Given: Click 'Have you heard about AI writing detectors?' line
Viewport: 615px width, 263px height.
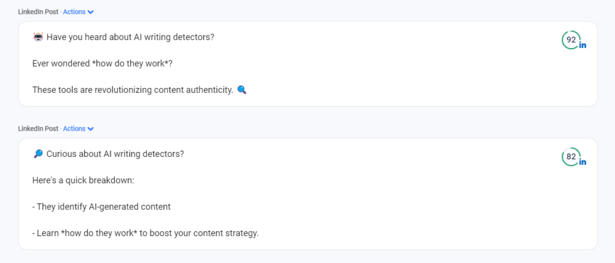Looking at the screenshot, I should click(x=130, y=38).
